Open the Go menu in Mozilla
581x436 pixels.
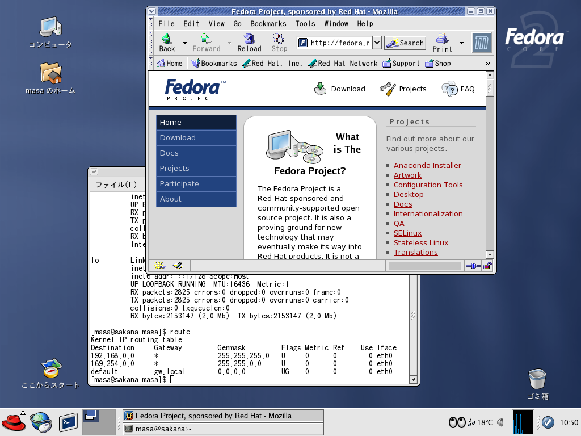pos(238,24)
